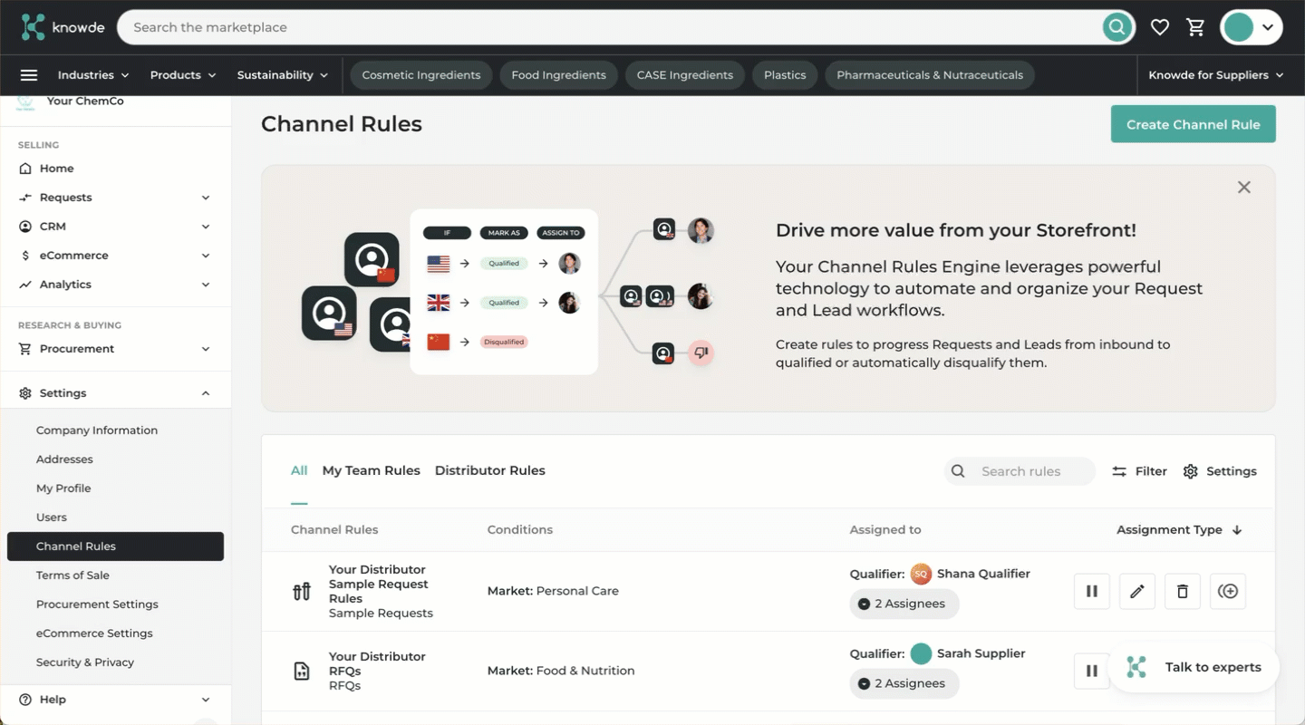This screenshot has height=725, width=1305.
Task: Open Procurement Settings page
Action: (x=97, y=604)
